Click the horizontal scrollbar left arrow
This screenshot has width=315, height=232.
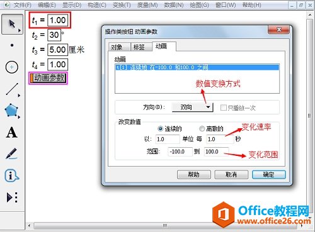click(x=29, y=226)
